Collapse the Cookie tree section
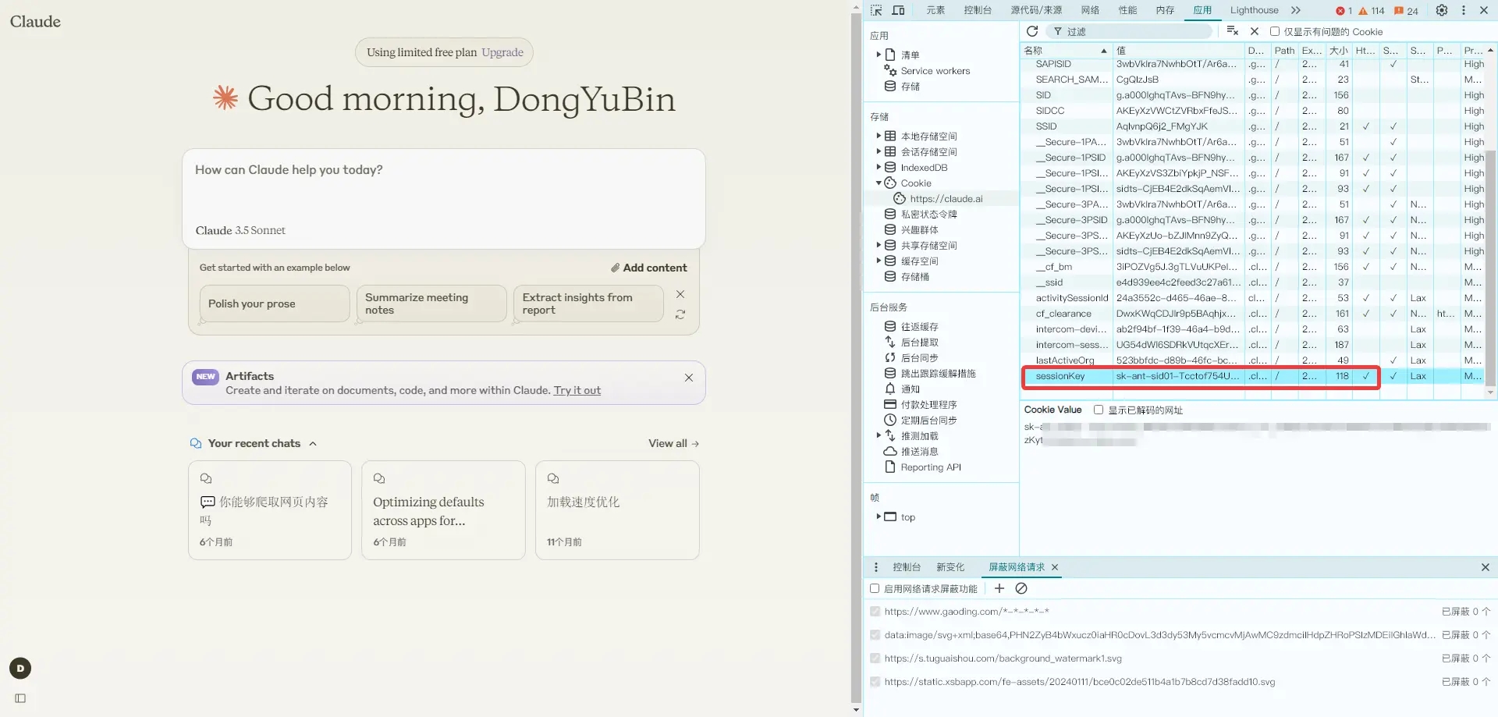1498x717 pixels. pos(879,183)
